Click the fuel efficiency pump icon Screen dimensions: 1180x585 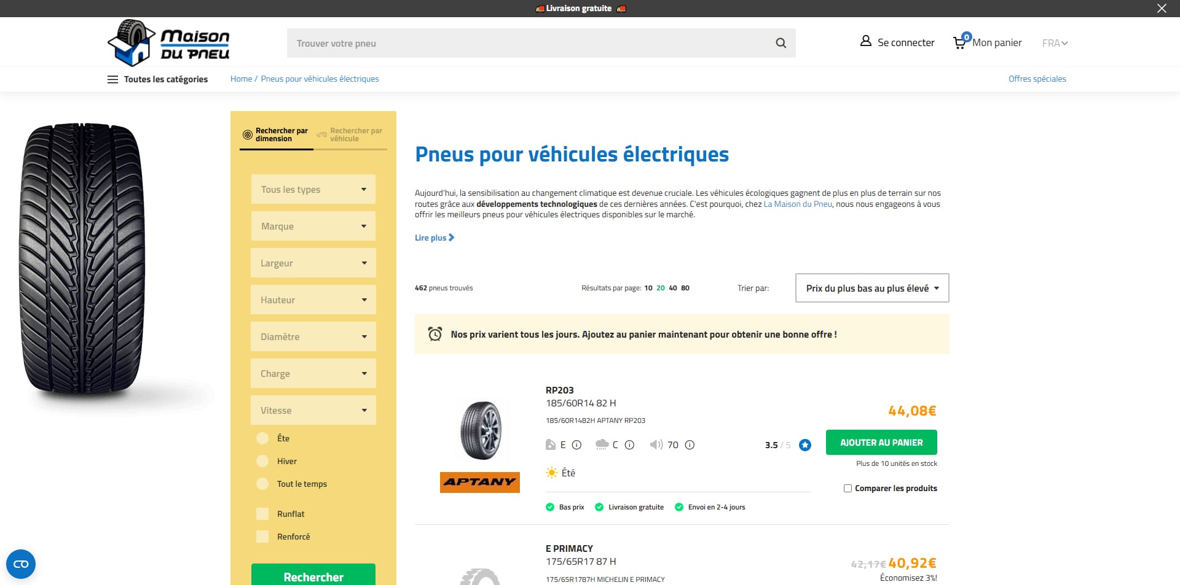[x=551, y=444]
